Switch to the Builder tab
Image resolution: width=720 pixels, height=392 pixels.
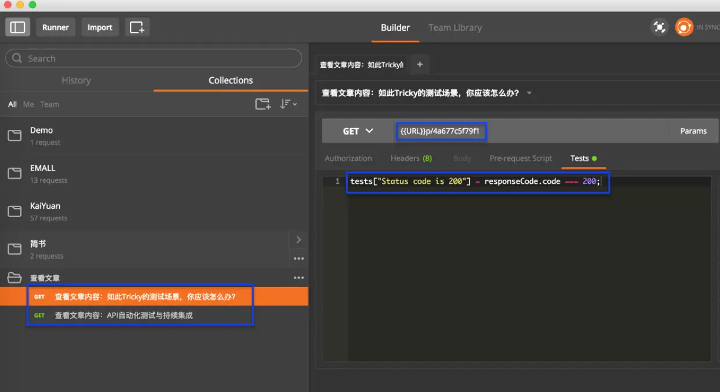(x=395, y=27)
